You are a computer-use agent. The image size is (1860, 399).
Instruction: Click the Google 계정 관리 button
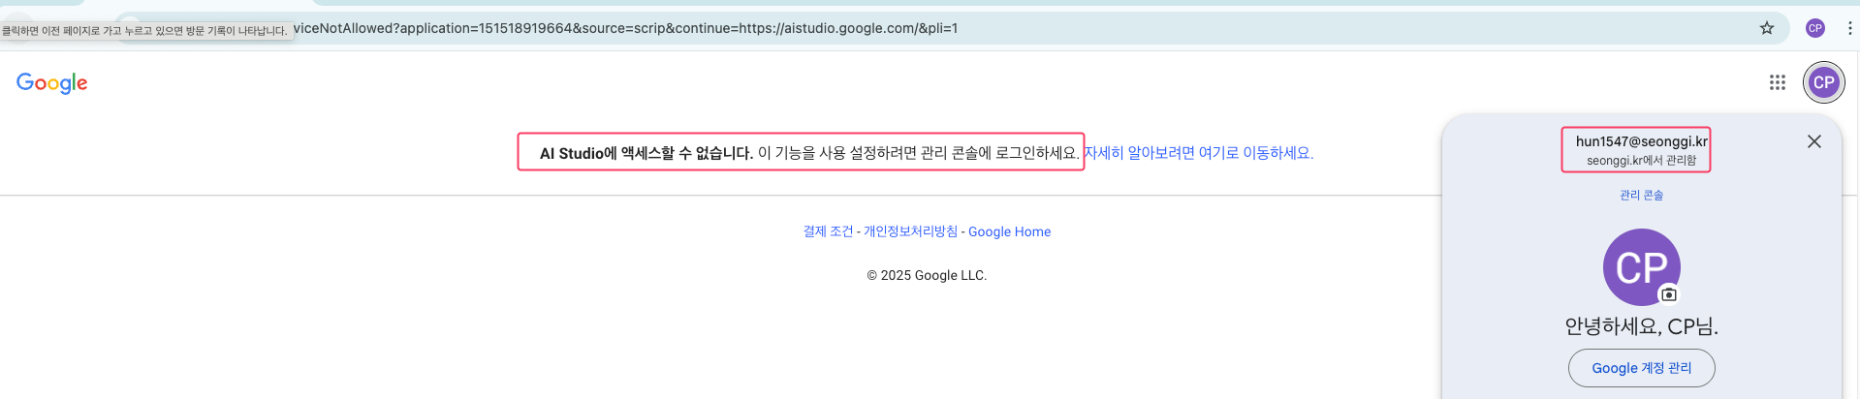point(1641,368)
